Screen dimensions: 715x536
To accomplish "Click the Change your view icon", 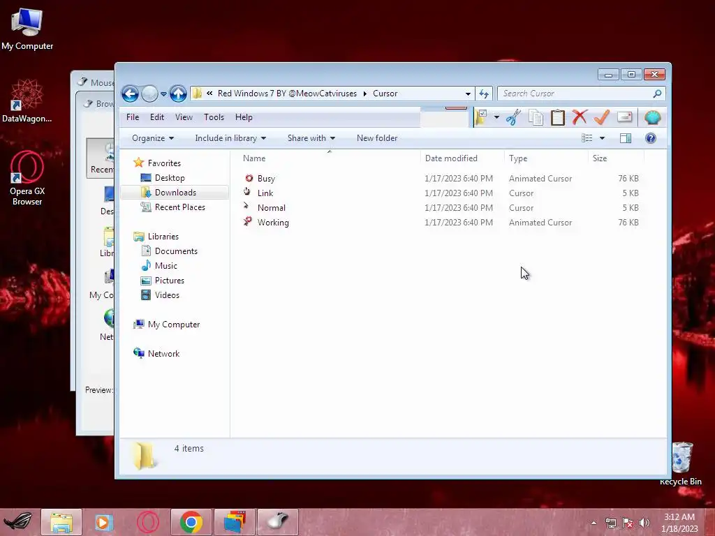I will (587, 138).
